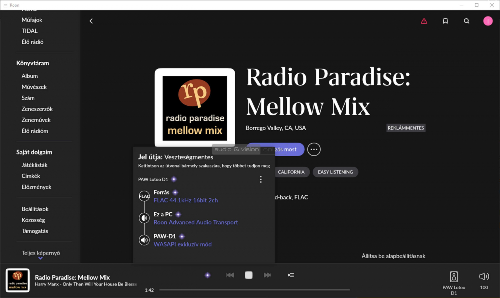Skip to previous track
This screenshot has height=298, width=500.
click(230, 275)
